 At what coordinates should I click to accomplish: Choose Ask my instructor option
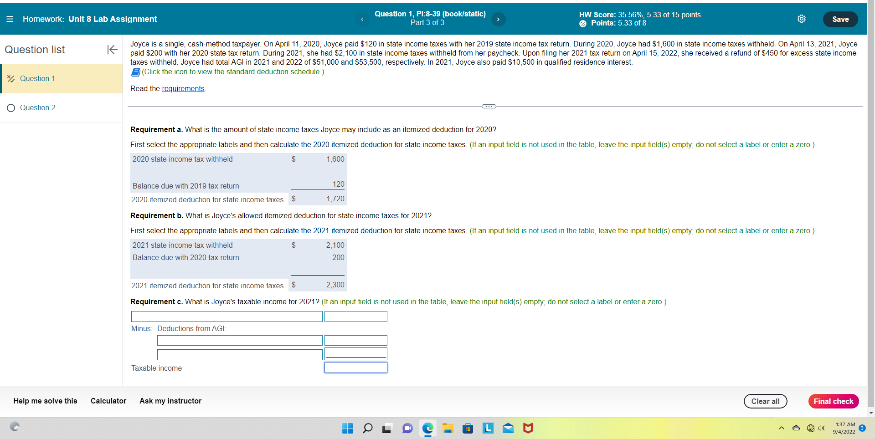(170, 401)
